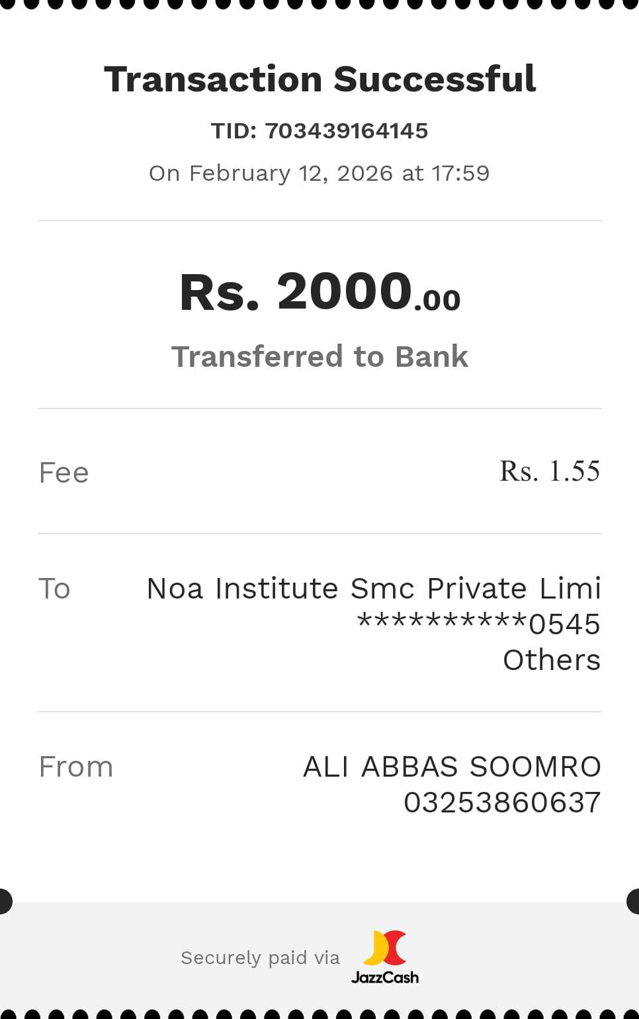This screenshot has height=1019, width=639.
Task: Click the Transaction Successful heading
Action: tap(319, 79)
